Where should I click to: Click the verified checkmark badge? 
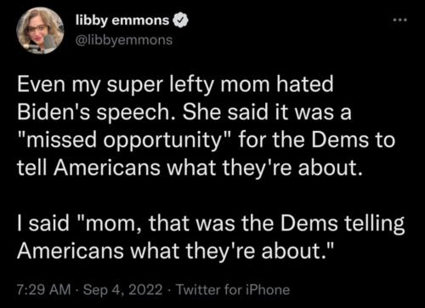(179, 21)
